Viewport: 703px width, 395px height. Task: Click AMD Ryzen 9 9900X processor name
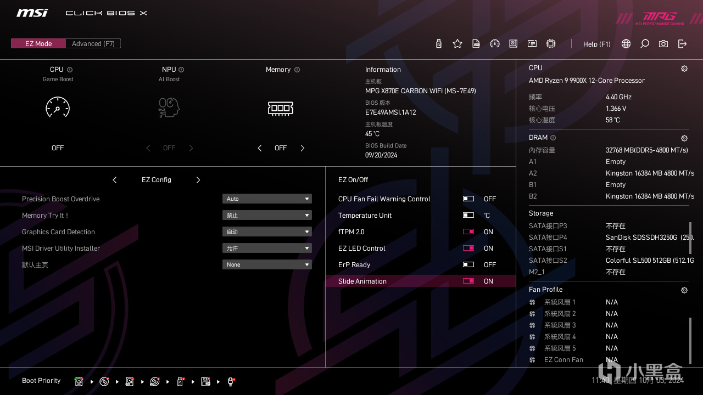click(587, 81)
